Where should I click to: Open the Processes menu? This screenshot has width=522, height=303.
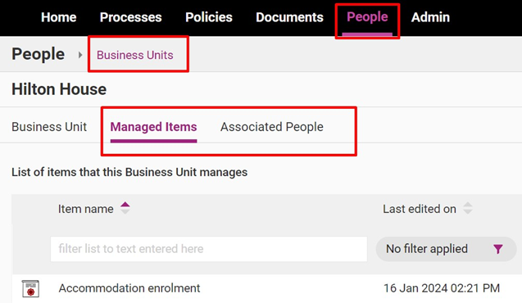pos(131,17)
